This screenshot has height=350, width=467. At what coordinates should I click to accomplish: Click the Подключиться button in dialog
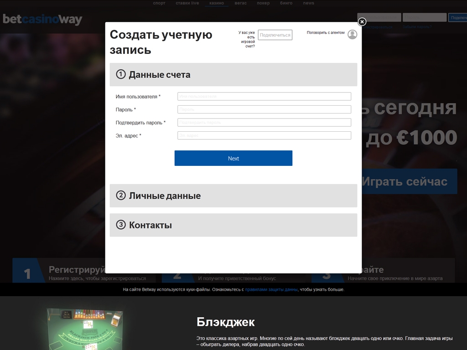pos(275,35)
